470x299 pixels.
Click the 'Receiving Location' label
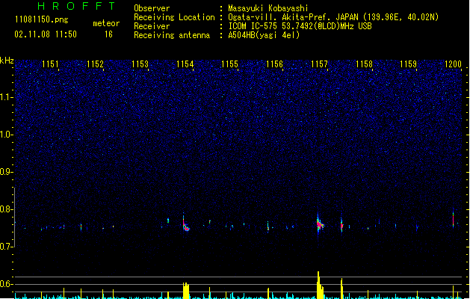174,17
